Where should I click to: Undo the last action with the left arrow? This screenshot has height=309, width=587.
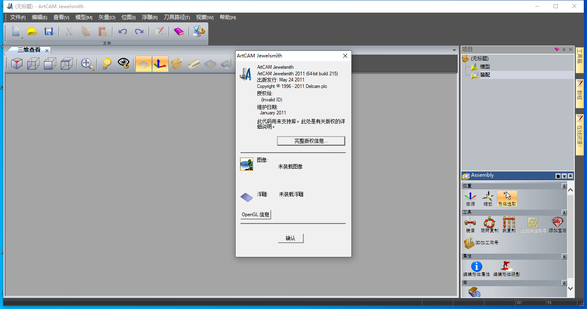click(122, 31)
